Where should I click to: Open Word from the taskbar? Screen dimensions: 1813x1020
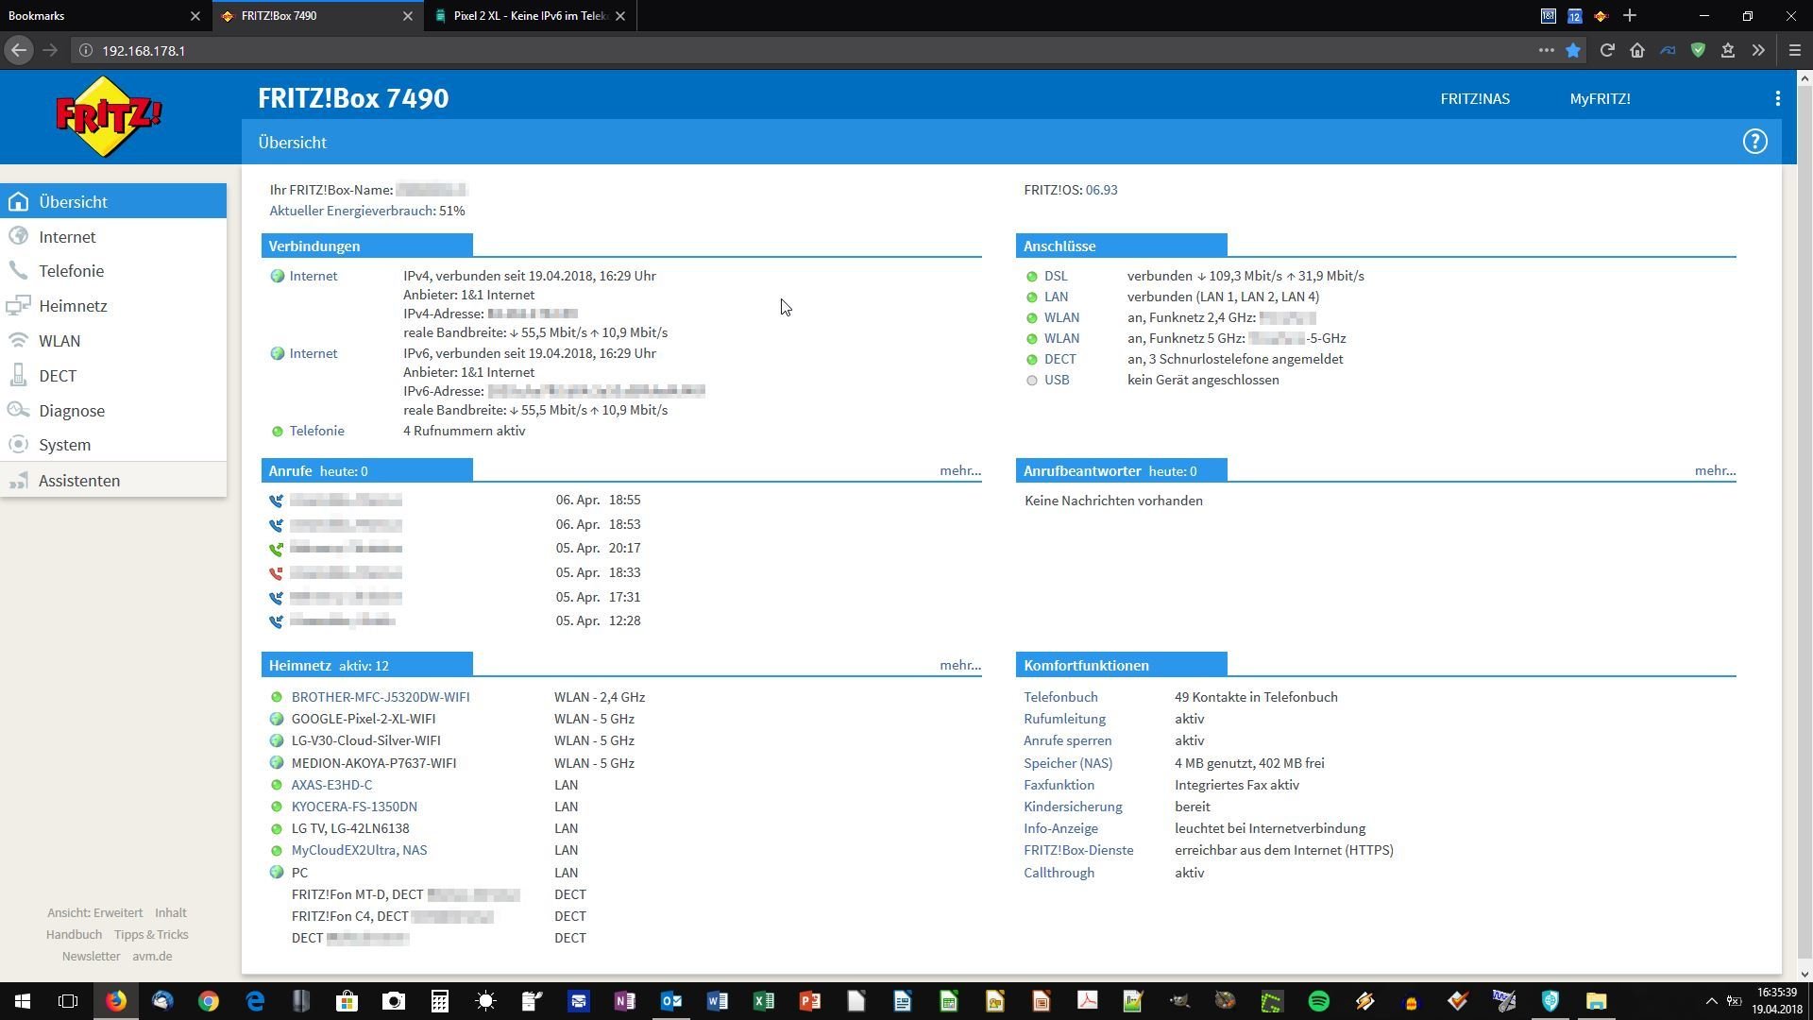(x=717, y=1001)
